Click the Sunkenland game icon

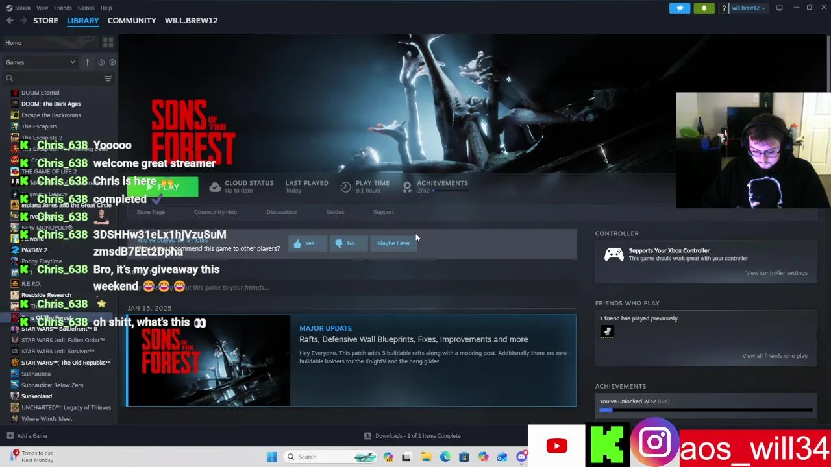(15, 396)
